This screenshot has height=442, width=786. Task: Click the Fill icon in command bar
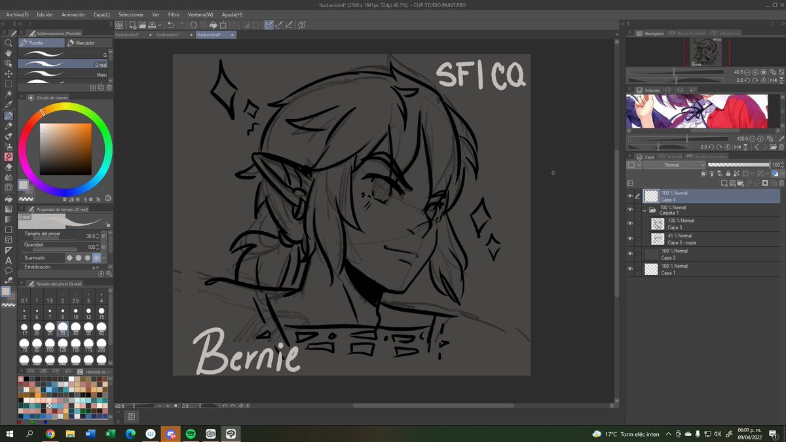click(x=215, y=25)
